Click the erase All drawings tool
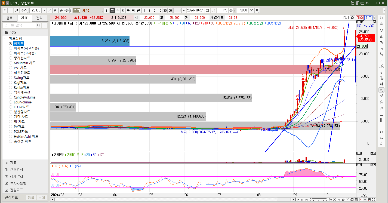 tap(381, 78)
